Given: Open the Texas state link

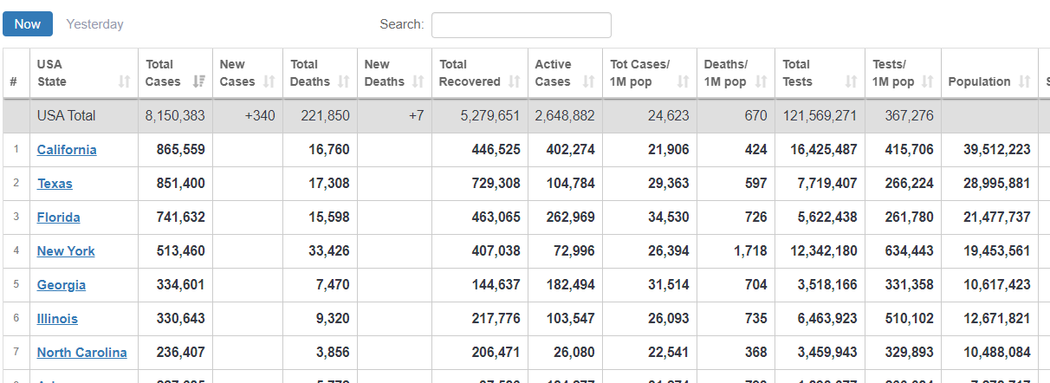Looking at the screenshot, I should 55,184.
